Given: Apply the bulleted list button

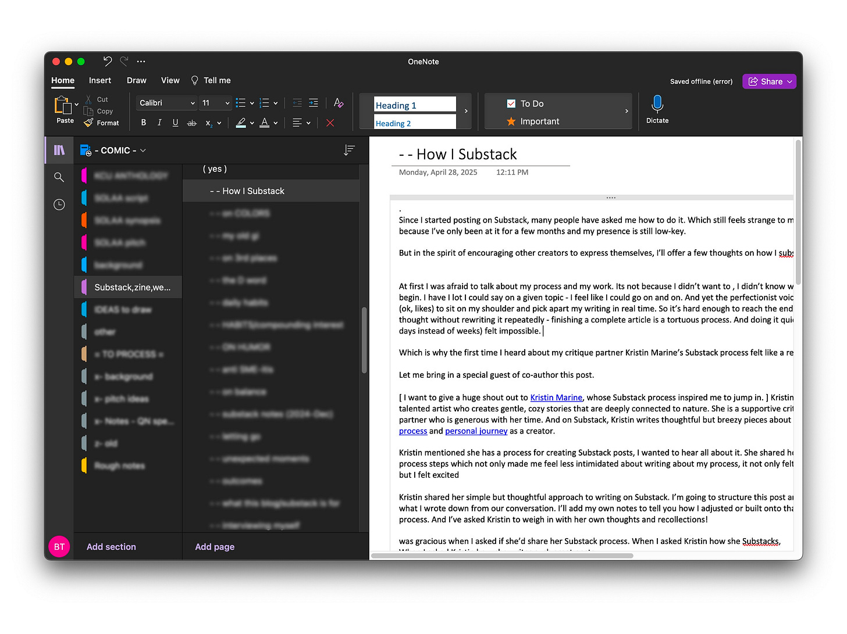Looking at the screenshot, I should [x=241, y=103].
